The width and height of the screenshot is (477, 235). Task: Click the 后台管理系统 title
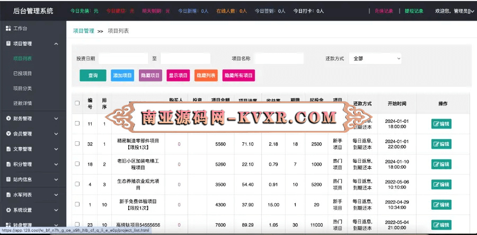pos(33,11)
